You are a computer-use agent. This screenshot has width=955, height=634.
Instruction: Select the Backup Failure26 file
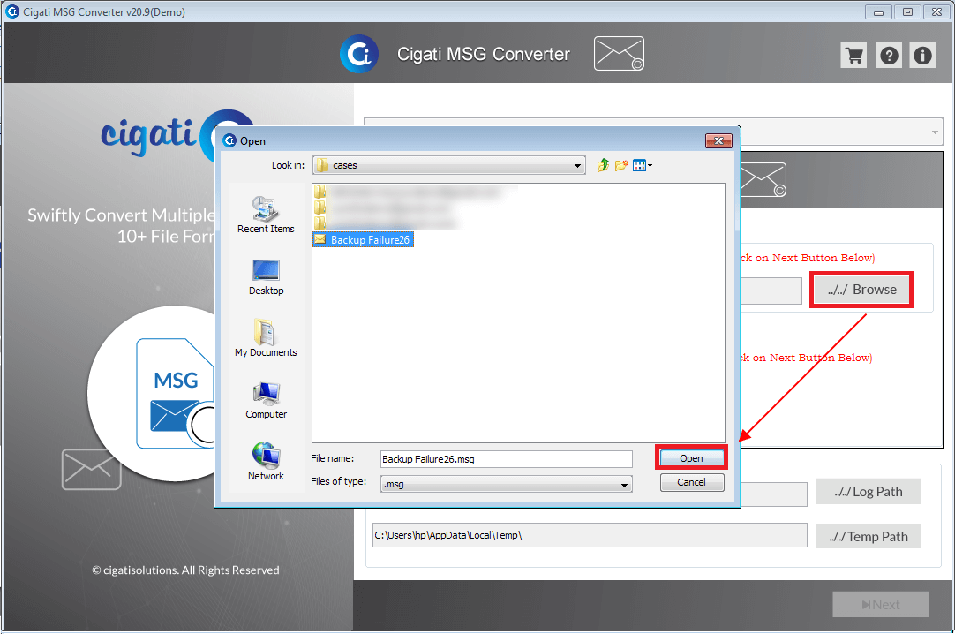coord(363,240)
